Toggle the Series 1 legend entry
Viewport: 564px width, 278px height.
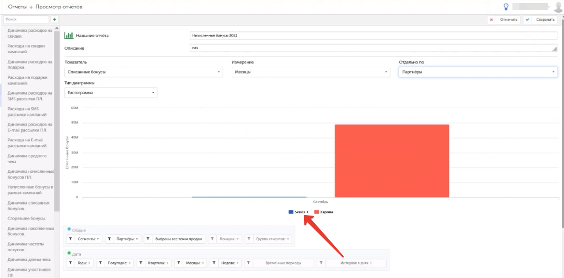point(298,212)
